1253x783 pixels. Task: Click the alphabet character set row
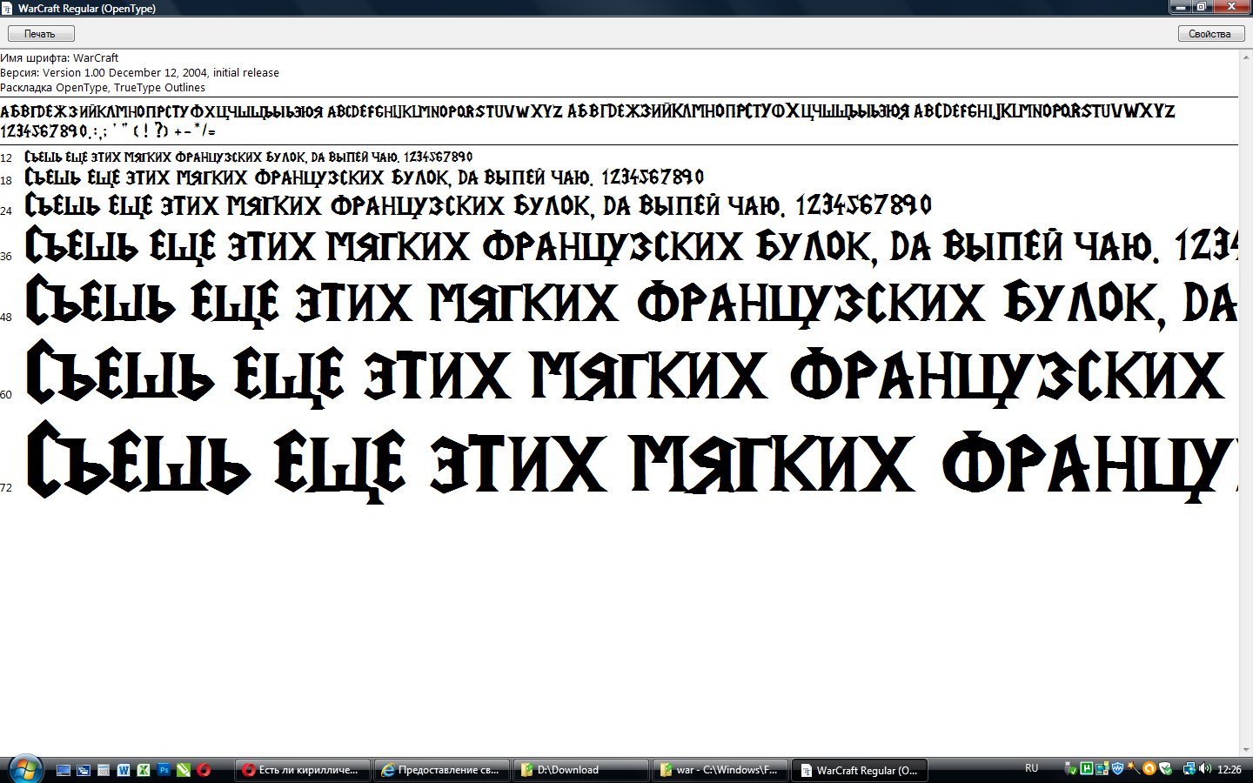[587, 111]
